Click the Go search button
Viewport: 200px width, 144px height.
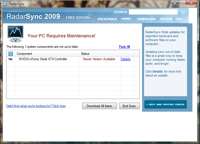pos(183,12)
